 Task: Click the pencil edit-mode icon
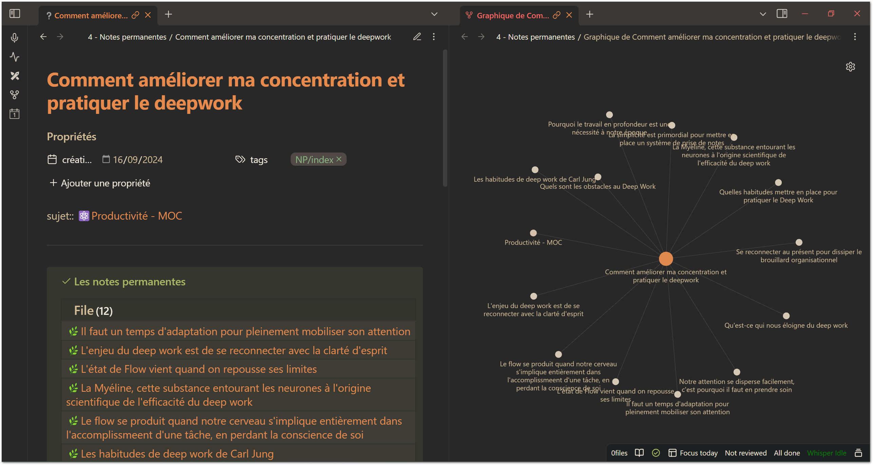pos(417,37)
